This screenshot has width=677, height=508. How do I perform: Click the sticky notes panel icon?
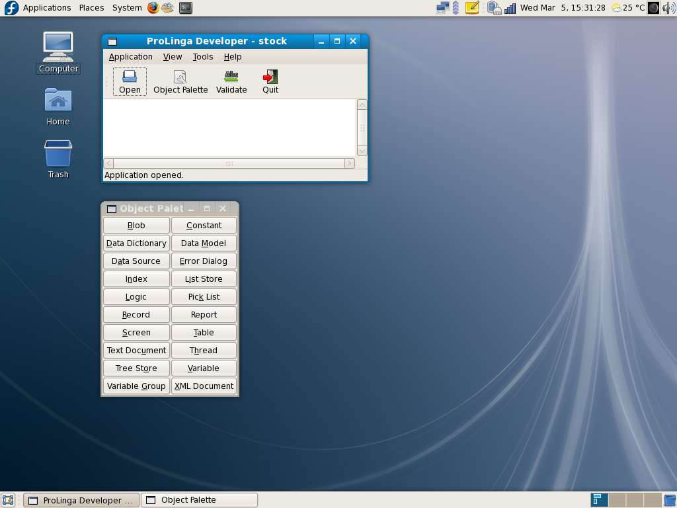coord(472,8)
